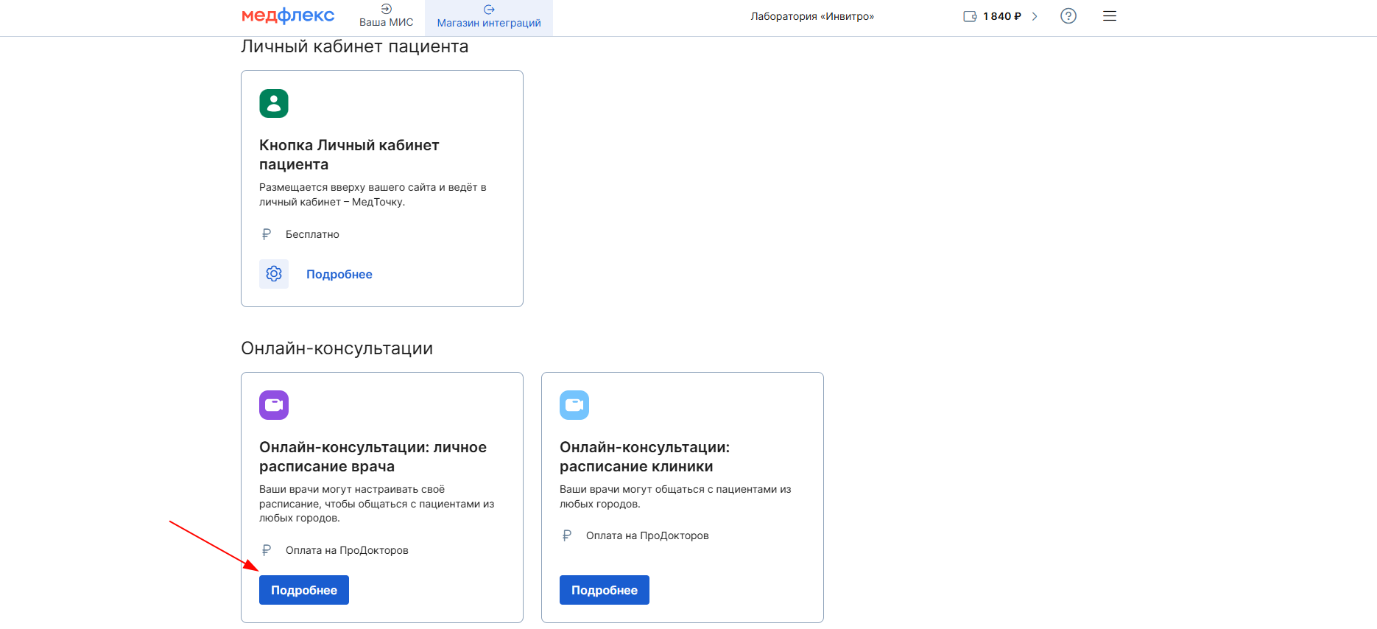Viewport: 1377px width, 629px height.
Task: Click description Размещается вверху вашего сайта
Action: point(373,194)
